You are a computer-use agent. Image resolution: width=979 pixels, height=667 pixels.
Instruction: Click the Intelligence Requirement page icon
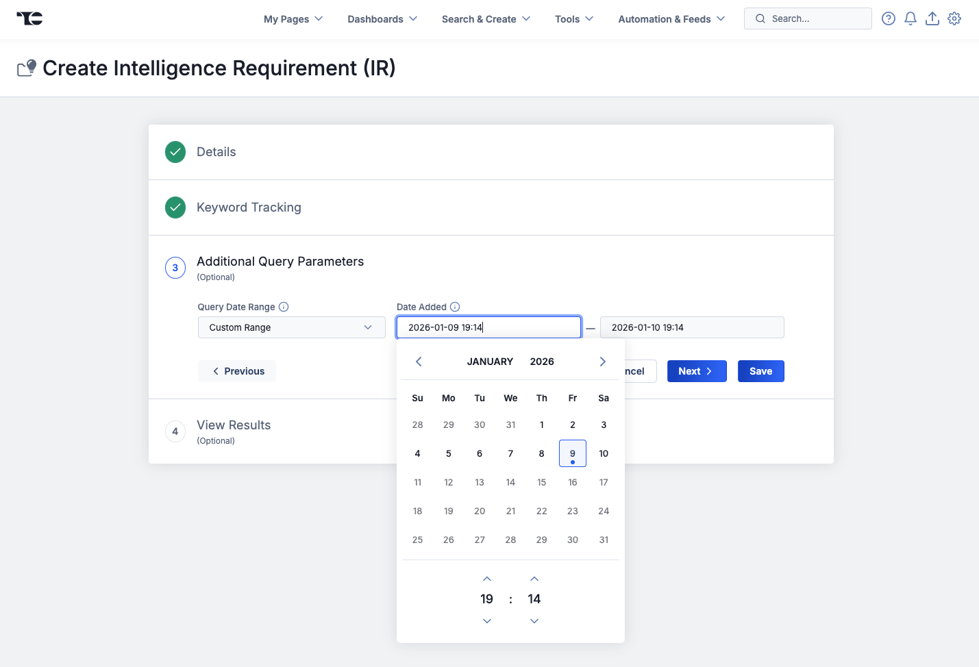(x=25, y=68)
